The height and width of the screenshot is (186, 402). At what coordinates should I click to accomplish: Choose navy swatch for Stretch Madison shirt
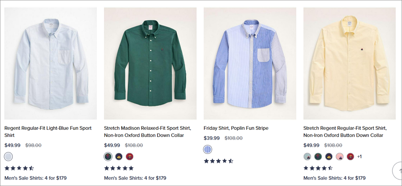(119, 156)
